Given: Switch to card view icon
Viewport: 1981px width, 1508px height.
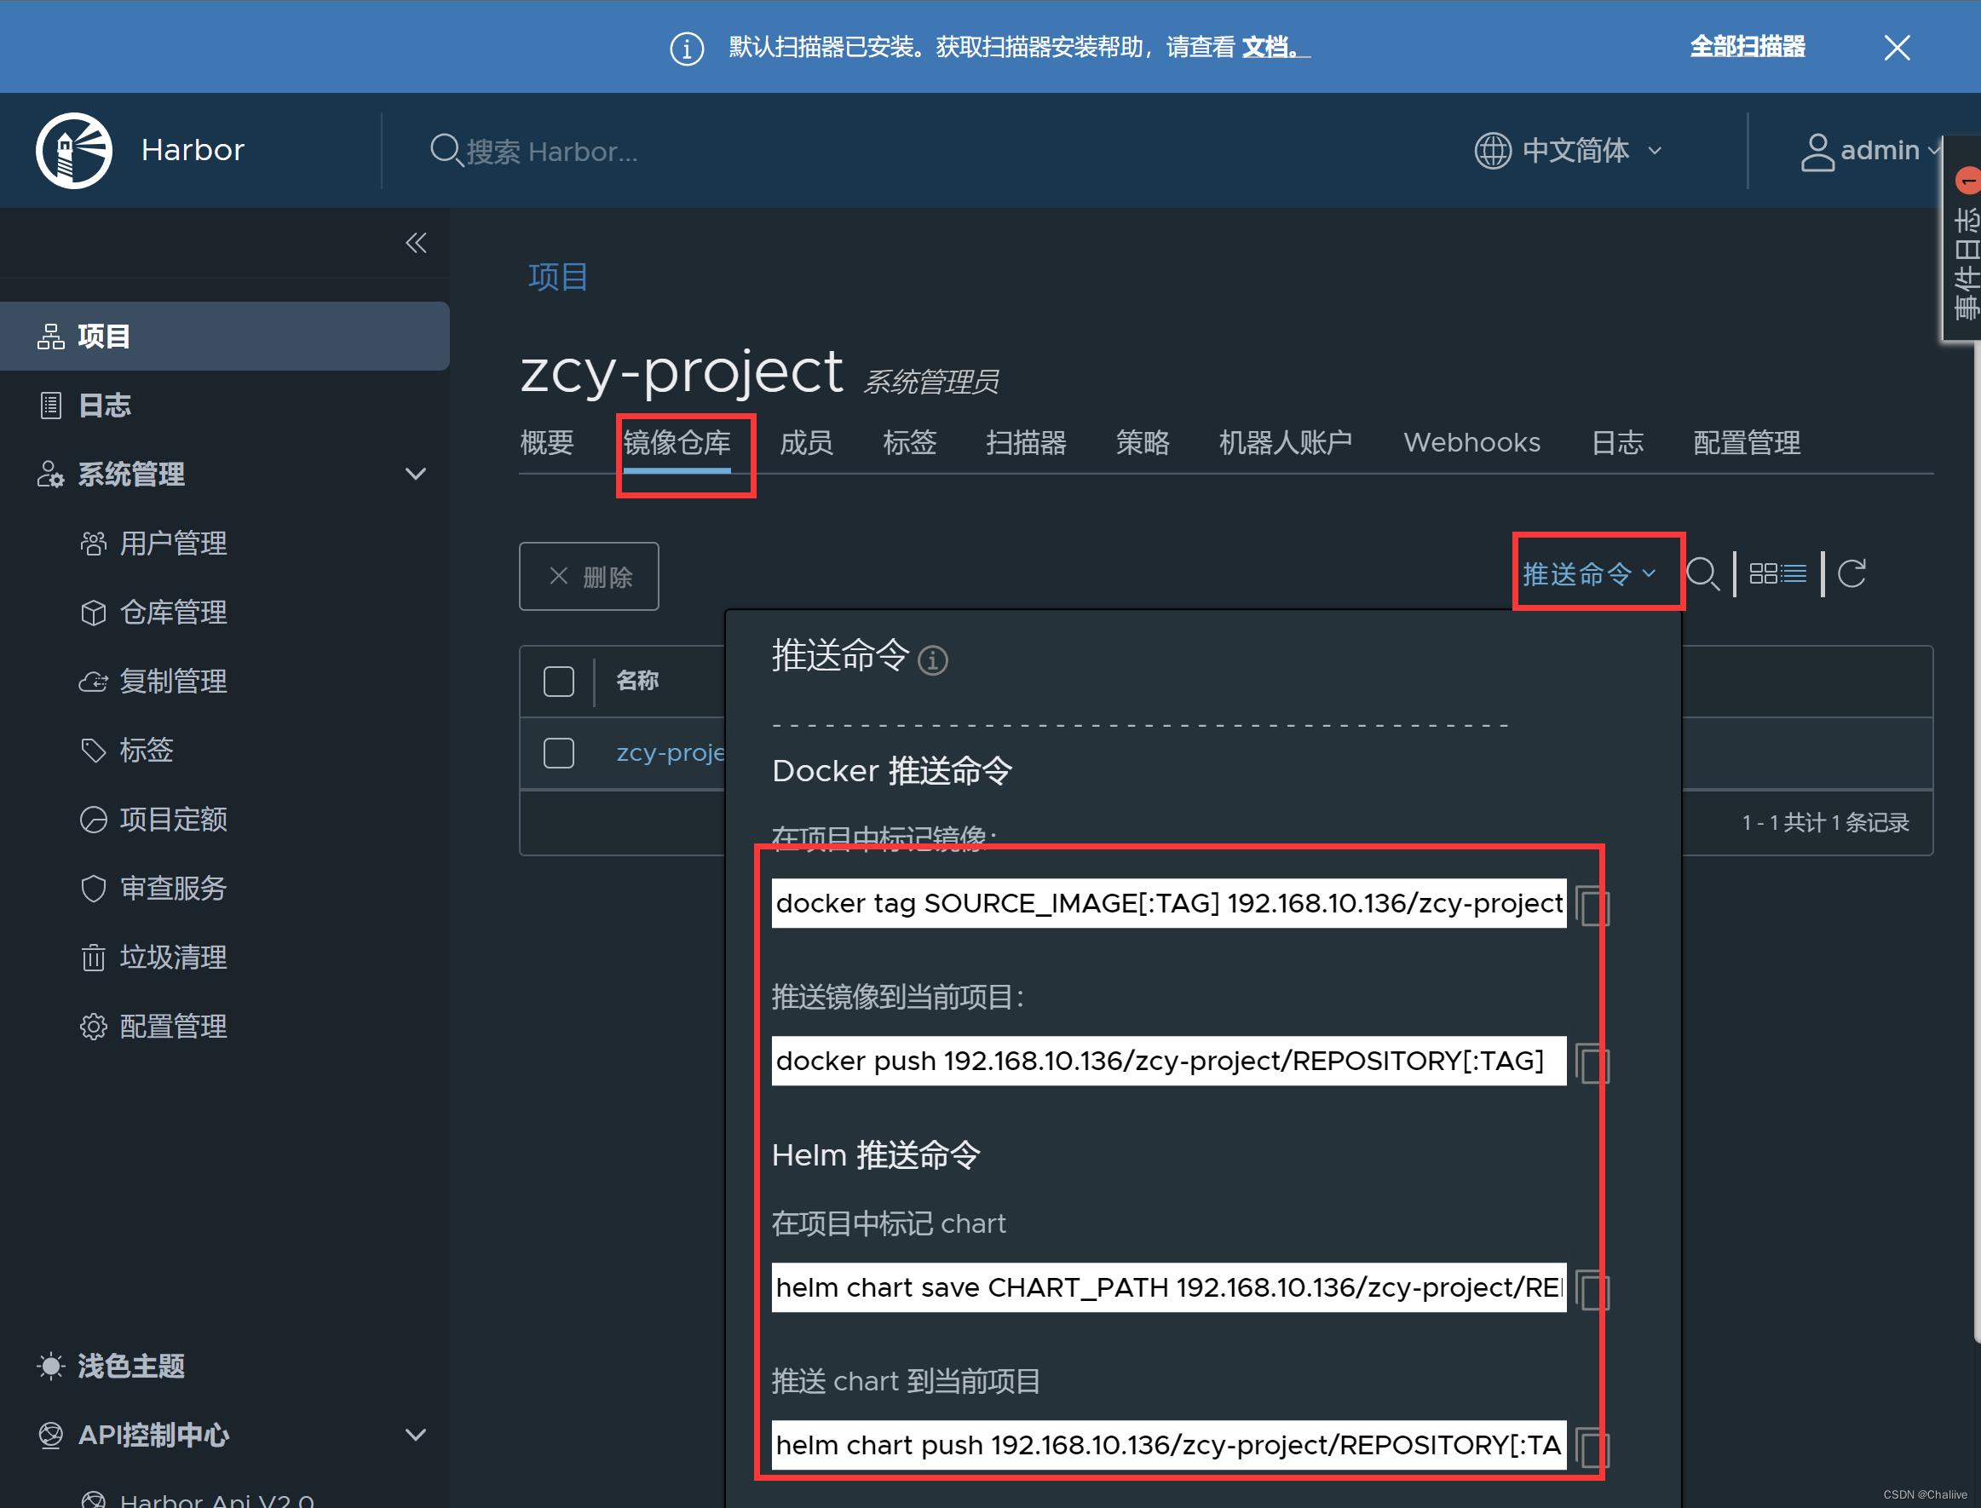Looking at the screenshot, I should coord(1763,573).
